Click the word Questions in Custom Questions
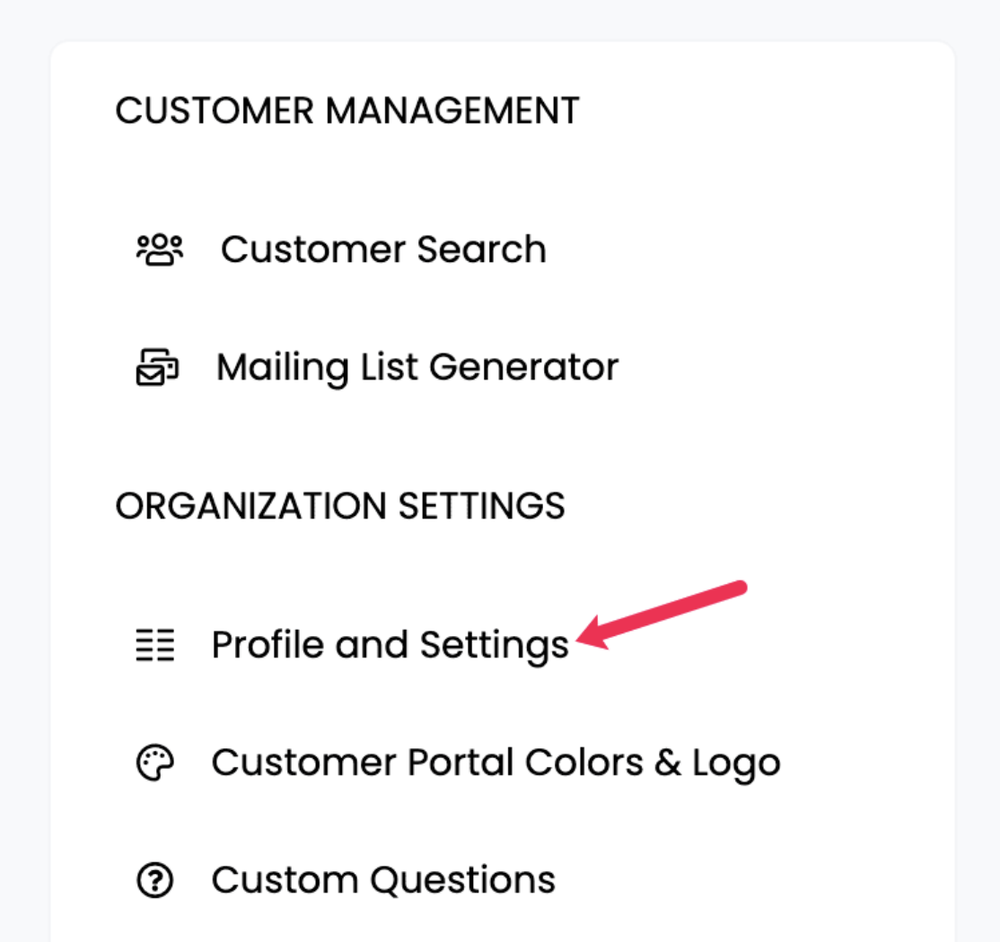The width and height of the screenshot is (1000, 951). (463, 880)
